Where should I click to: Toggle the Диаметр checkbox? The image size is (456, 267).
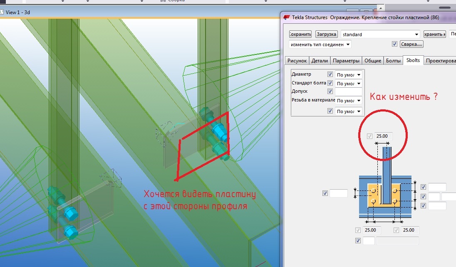[x=330, y=75]
